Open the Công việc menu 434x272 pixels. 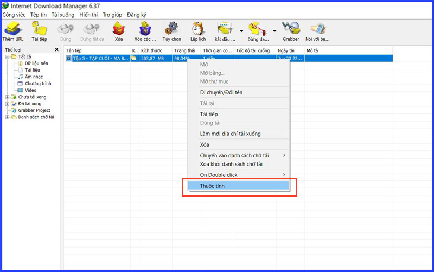point(14,15)
